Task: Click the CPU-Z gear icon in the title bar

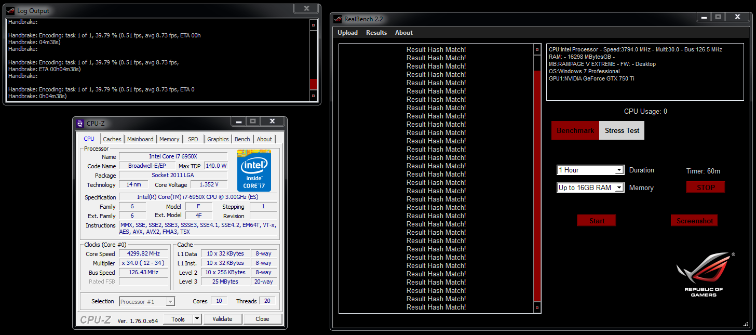Action: coord(79,123)
